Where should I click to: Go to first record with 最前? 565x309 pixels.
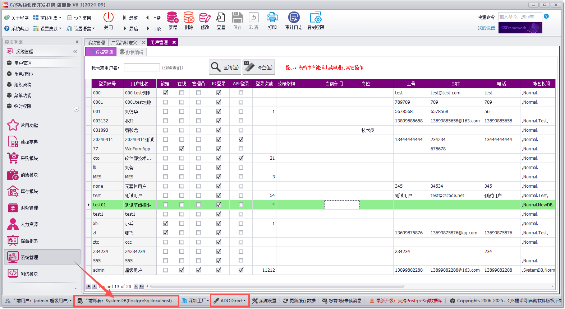130,18
